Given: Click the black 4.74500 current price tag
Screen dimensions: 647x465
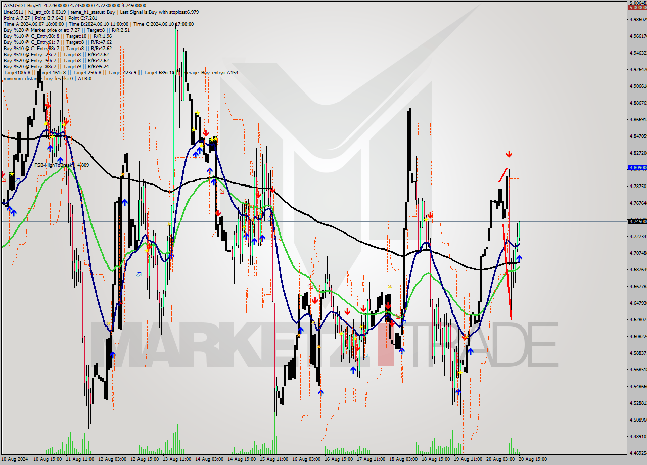Looking at the screenshot, I should [x=637, y=221].
